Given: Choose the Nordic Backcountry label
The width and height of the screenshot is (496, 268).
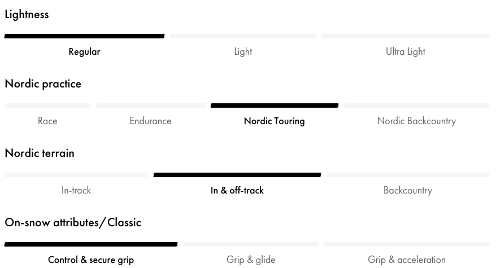Looking at the screenshot, I should coord(416,121).
